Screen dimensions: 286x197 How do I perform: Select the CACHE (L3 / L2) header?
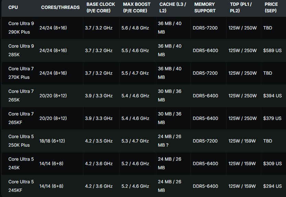tap(172, 8)
